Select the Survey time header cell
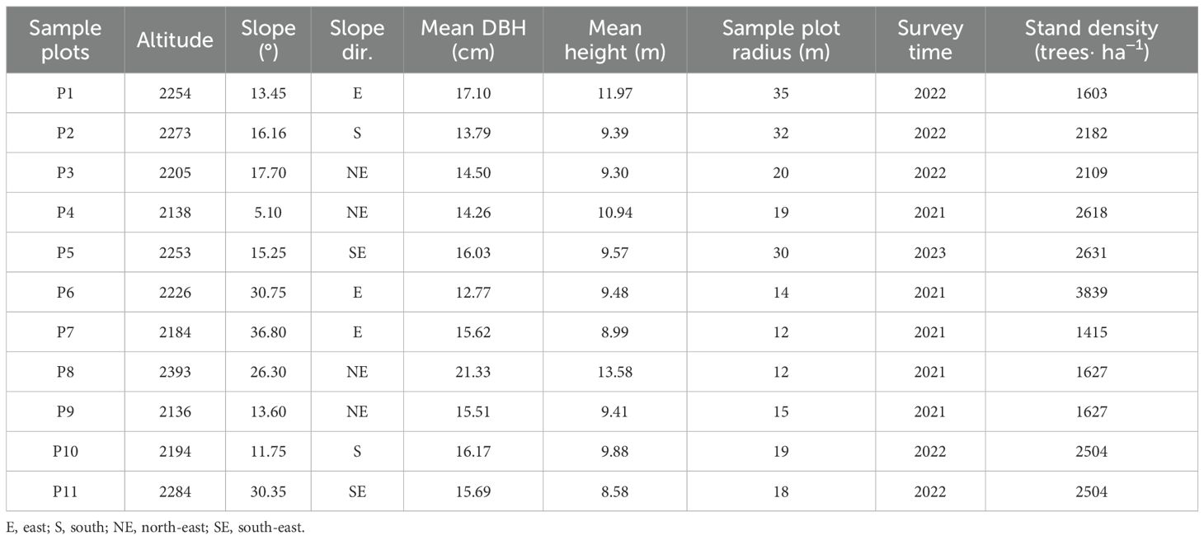Image resolution: width=1204 pixels, height=540 pixels. tap(930, 40)
